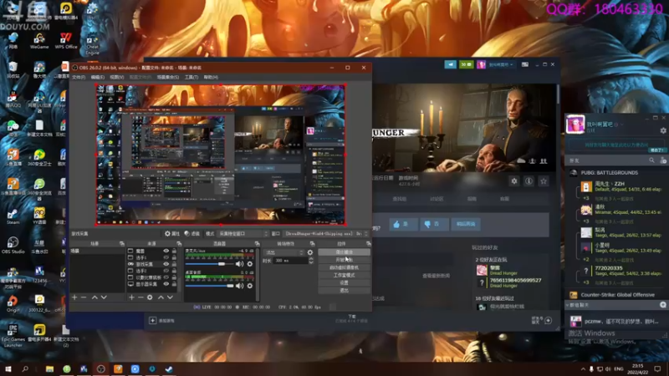Open the 场景集合(S) menu in OBS
The width and height of the screenshot is (669, 376).
[x=168, y=77]
